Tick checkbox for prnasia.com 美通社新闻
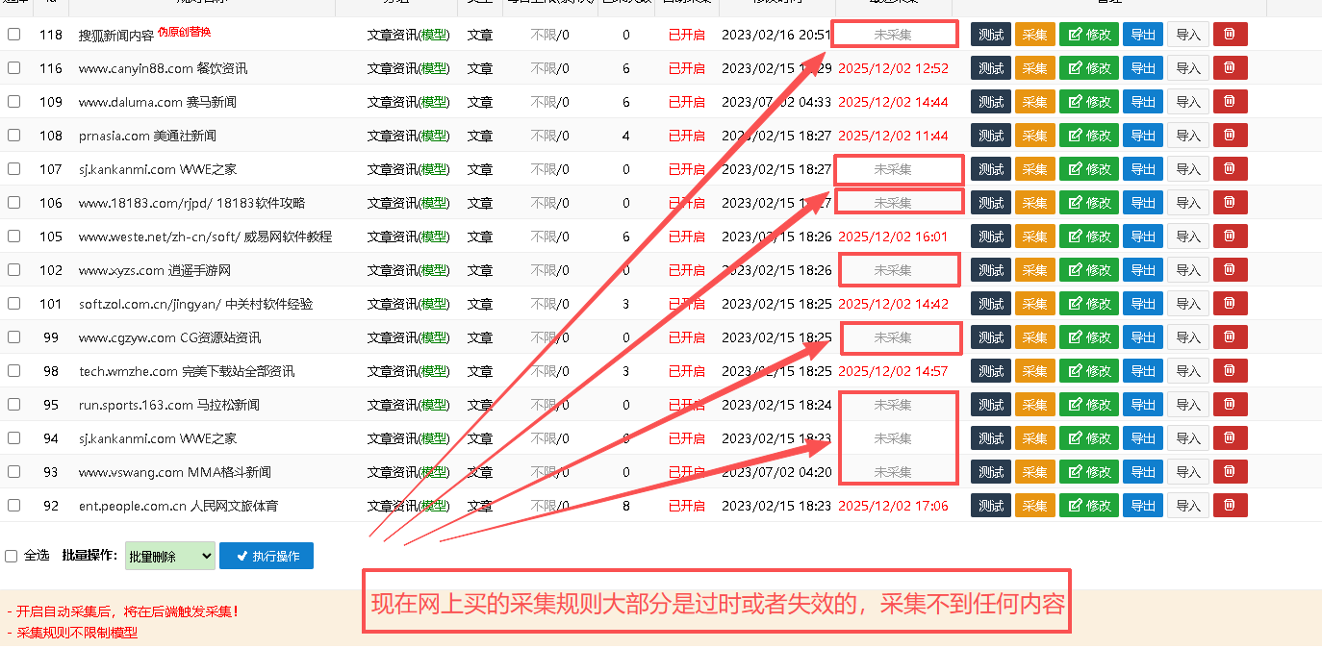1322x648 pixels. (x=13, y=136)
